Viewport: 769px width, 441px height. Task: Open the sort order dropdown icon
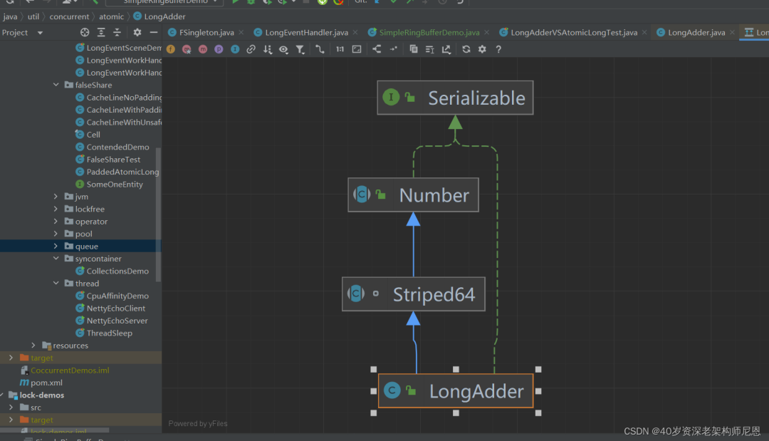pos(267,49)
